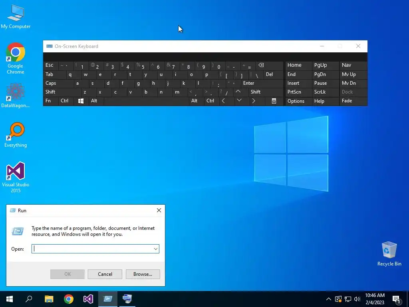Open Visual Studio 2015 desktop shortcut
The height and width of the screenshot is (307, 409).
tap(16, 177)
